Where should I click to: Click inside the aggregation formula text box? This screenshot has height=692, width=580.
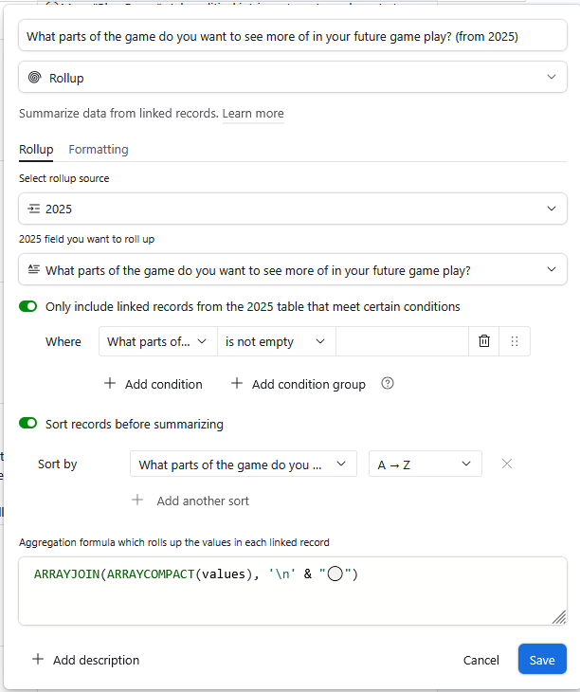[x=293, y=591]
